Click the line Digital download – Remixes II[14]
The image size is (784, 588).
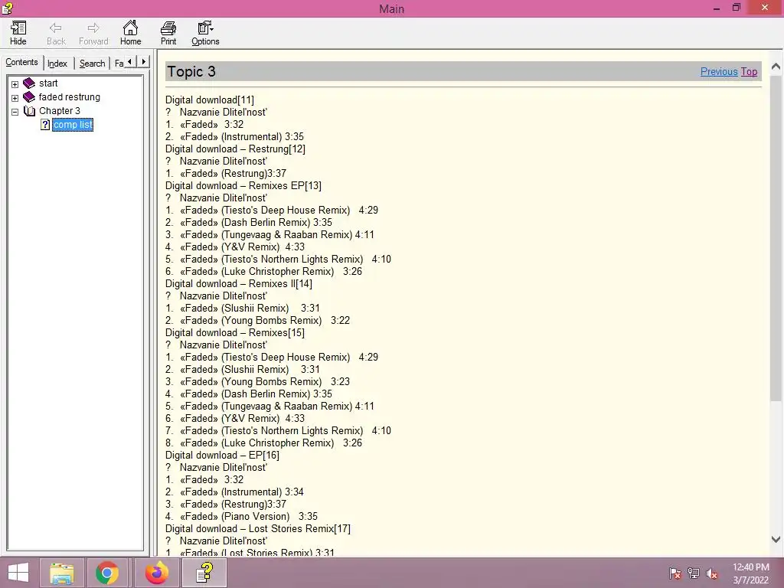239,283
